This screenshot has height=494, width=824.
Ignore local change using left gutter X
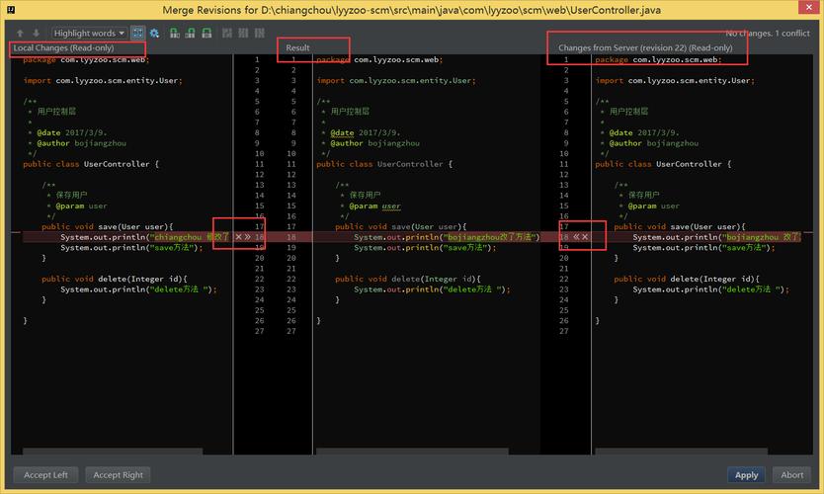coord(238,237)
